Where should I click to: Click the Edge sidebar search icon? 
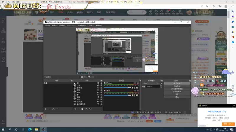[233, 11]
